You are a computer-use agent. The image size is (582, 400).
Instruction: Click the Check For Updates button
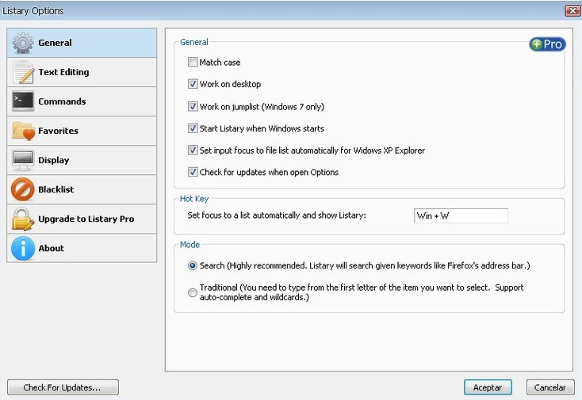tap(63, 387)
